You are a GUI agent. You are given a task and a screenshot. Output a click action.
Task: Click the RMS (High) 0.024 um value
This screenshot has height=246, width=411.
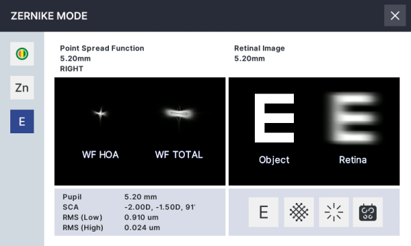tap(142, 228)
